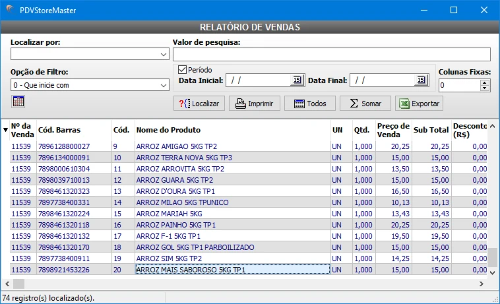
Task: Click price 13,43 in Preço de Venda column
Action: coord(394,214)
